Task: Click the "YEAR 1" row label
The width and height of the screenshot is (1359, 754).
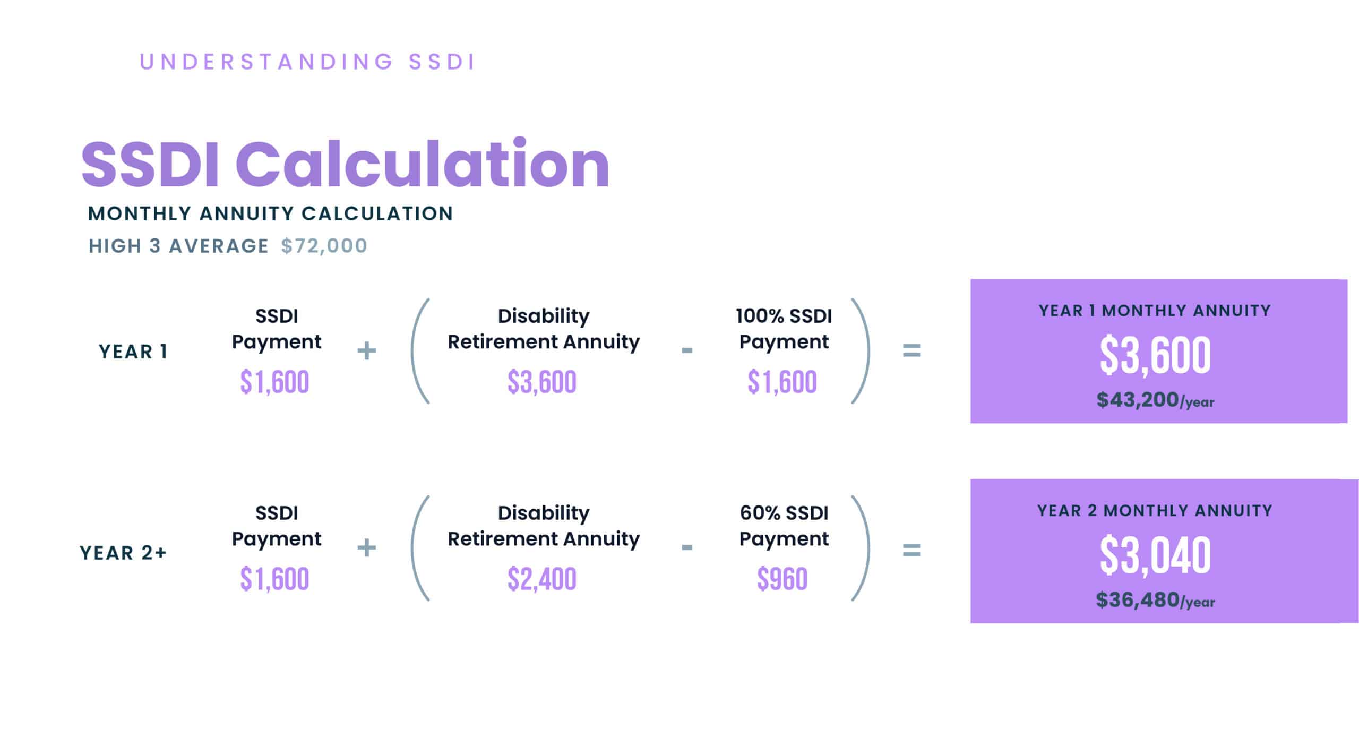Action: [x=133, y=352]
